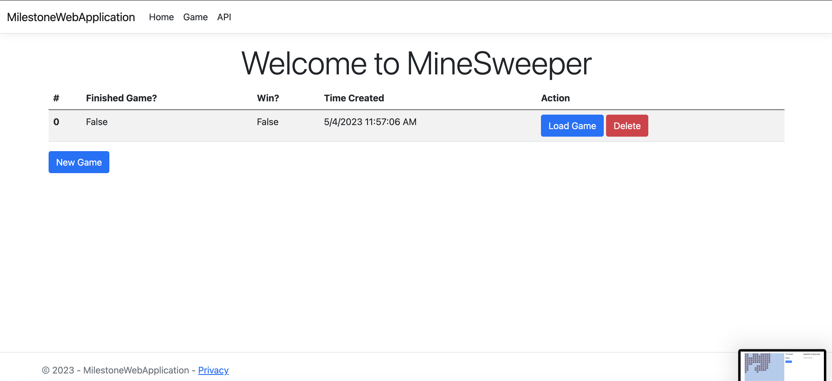Click the # column header

pos(56,98)
